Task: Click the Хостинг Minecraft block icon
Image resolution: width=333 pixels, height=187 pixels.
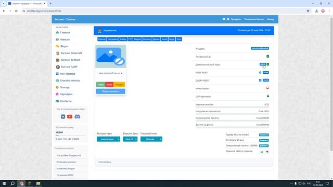Action: click(58, 53)
